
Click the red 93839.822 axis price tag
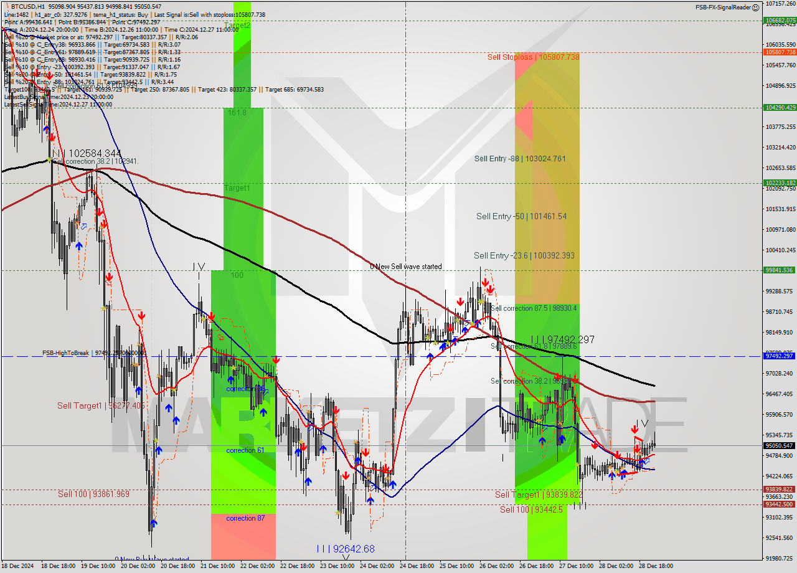click(x=780, y=490)
